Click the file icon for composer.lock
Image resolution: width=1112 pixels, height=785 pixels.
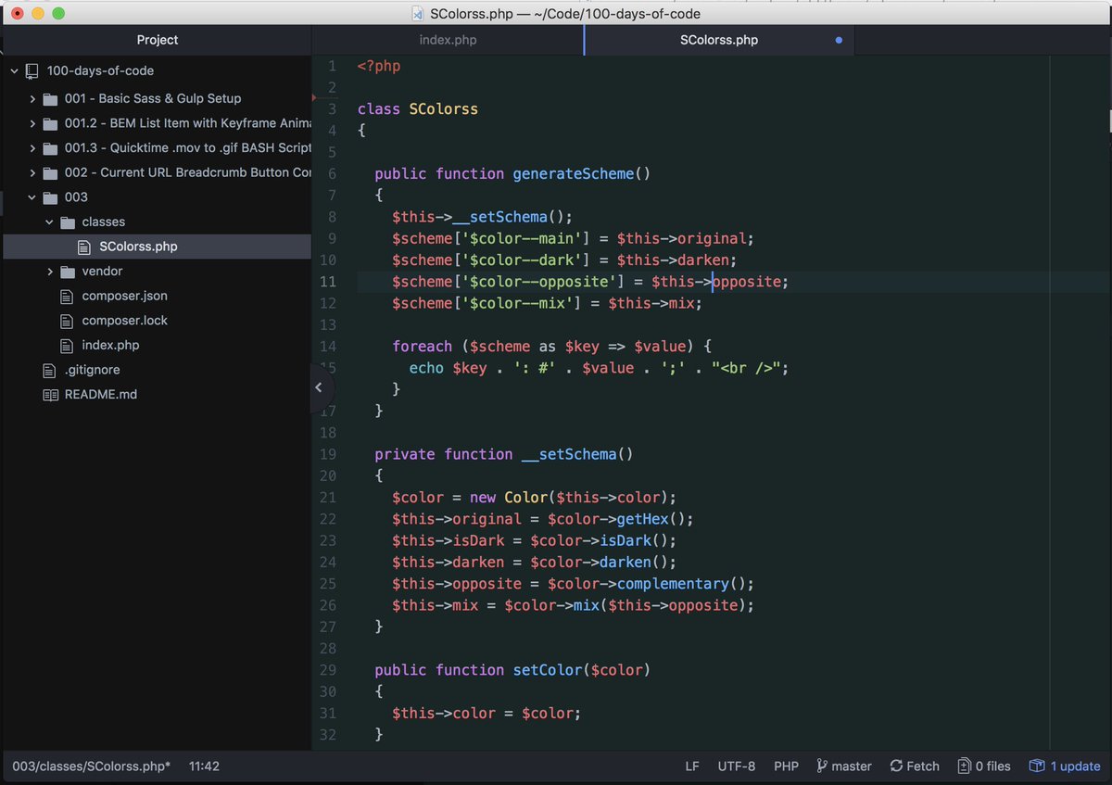[x=67, y=321]
